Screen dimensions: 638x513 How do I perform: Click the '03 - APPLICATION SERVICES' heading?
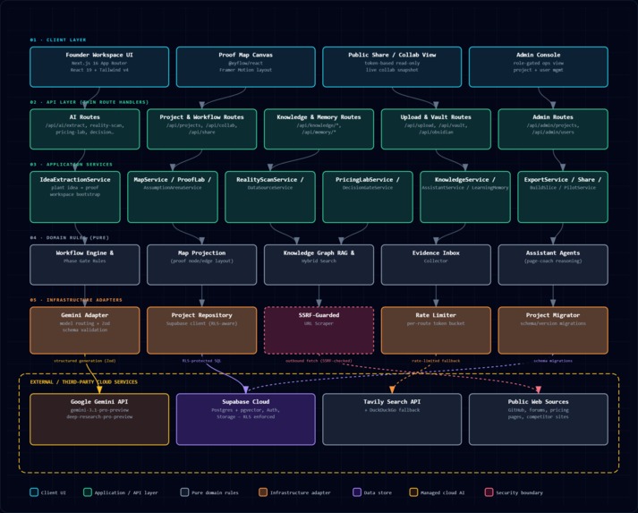coord(72,165)
